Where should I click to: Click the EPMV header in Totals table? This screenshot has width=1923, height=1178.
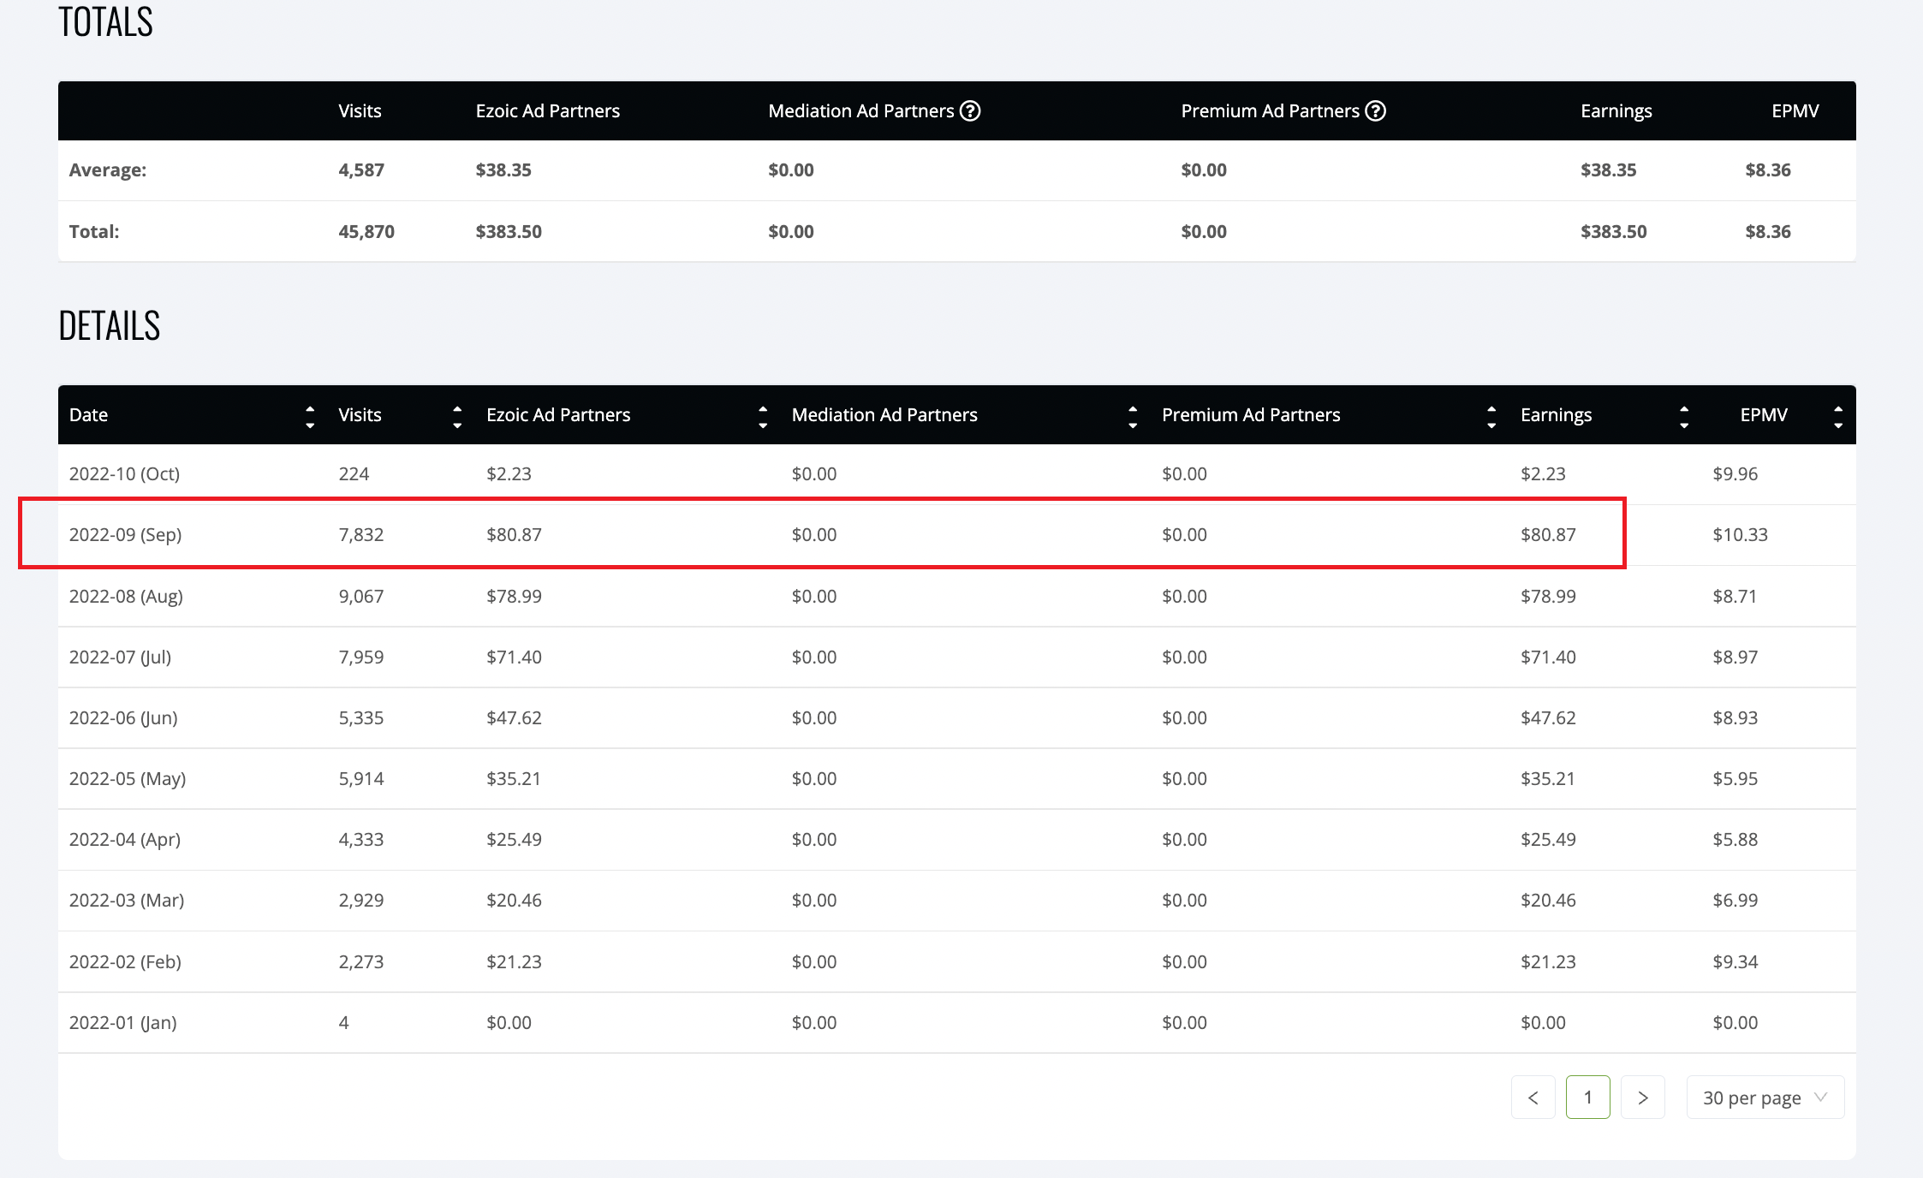pos(1795,111)
